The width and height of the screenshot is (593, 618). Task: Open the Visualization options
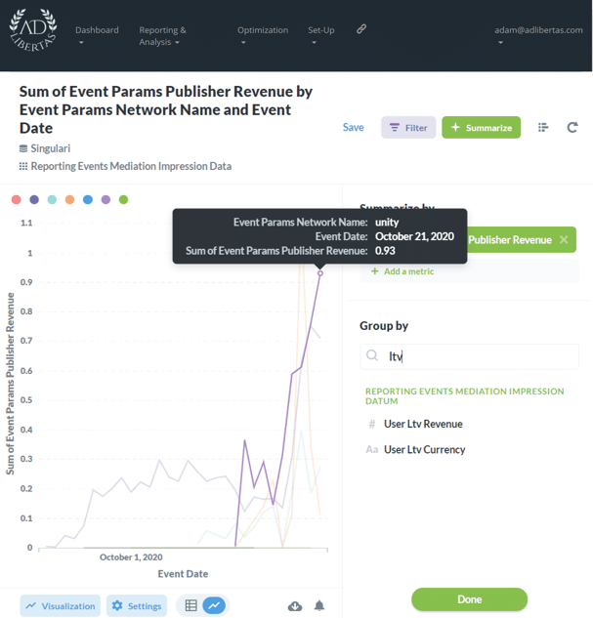click(61, 605)
